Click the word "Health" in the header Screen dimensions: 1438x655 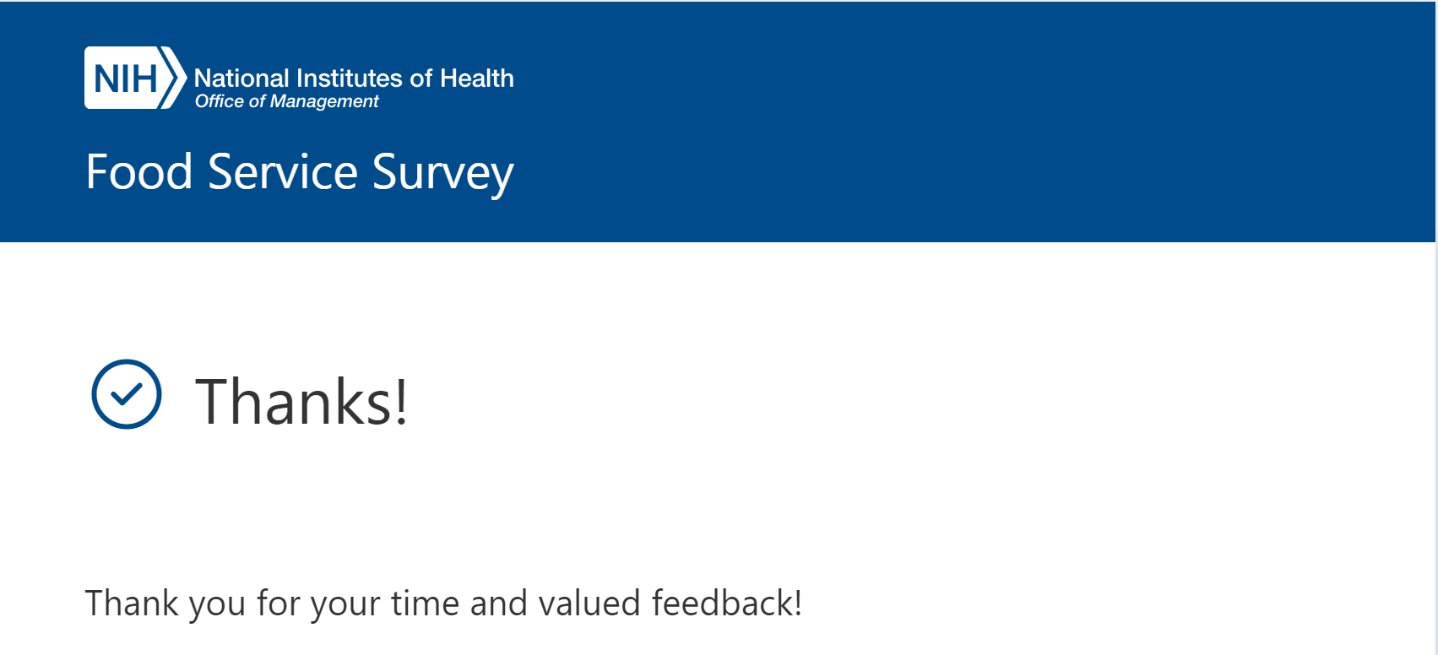point(477,78)
